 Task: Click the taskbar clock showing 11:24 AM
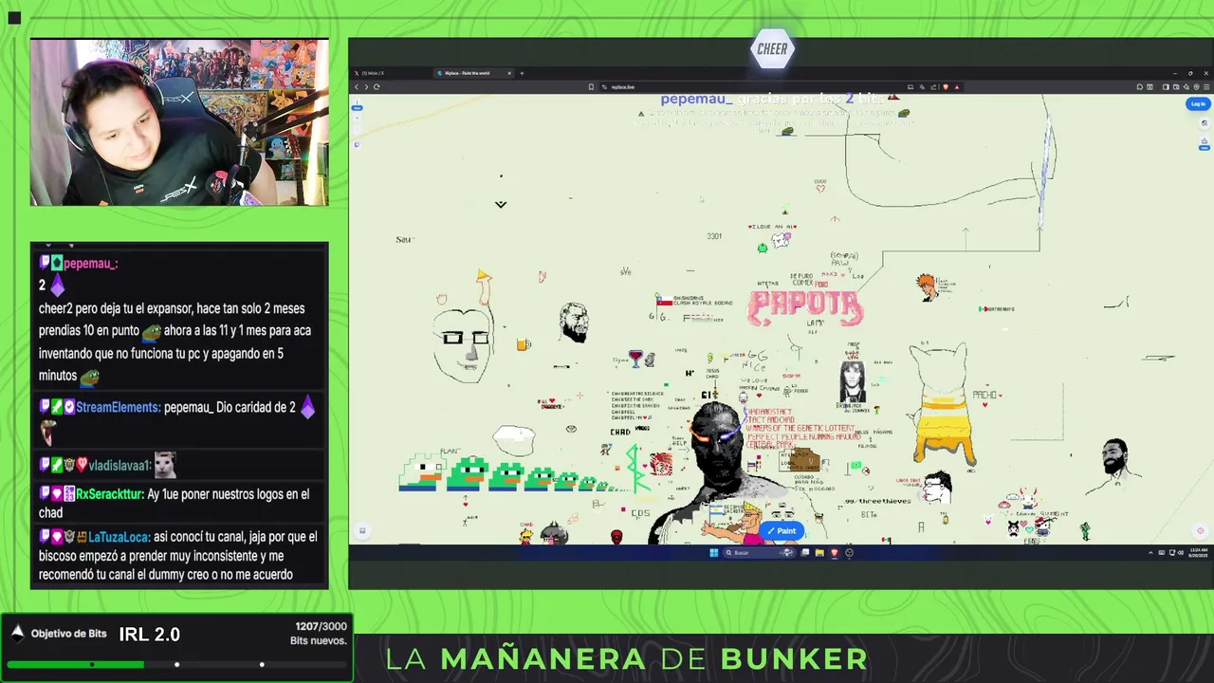click(x=1201, y=553)
